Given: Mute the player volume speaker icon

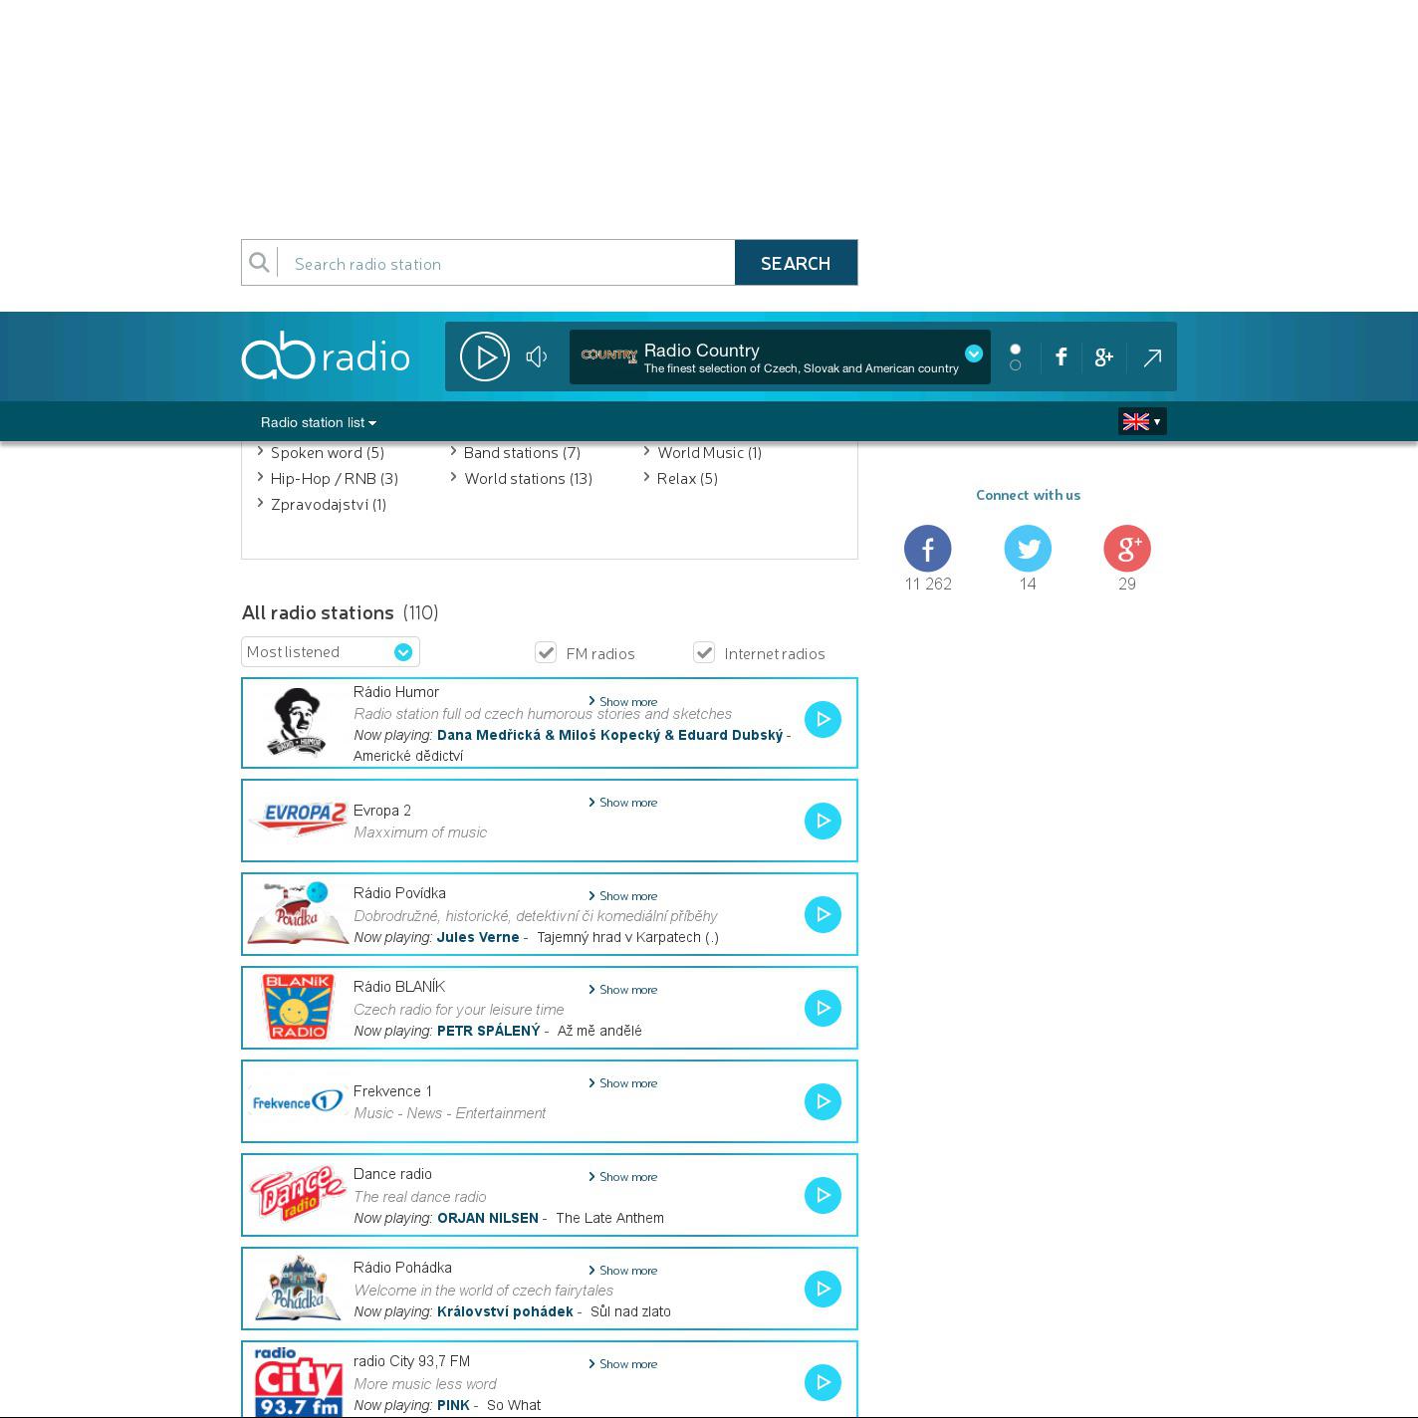Looking at the screenshot, I should [537, 356].
